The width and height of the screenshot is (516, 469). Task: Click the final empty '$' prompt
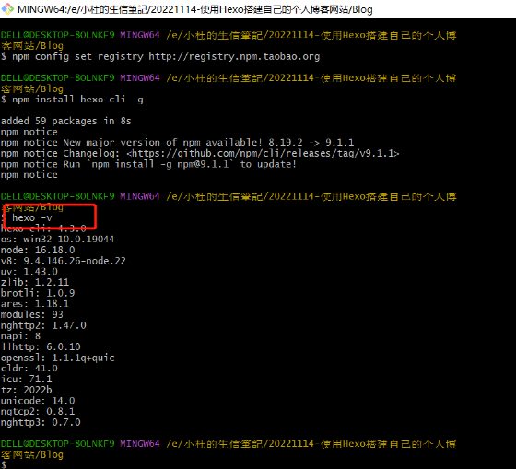(4, 465)
